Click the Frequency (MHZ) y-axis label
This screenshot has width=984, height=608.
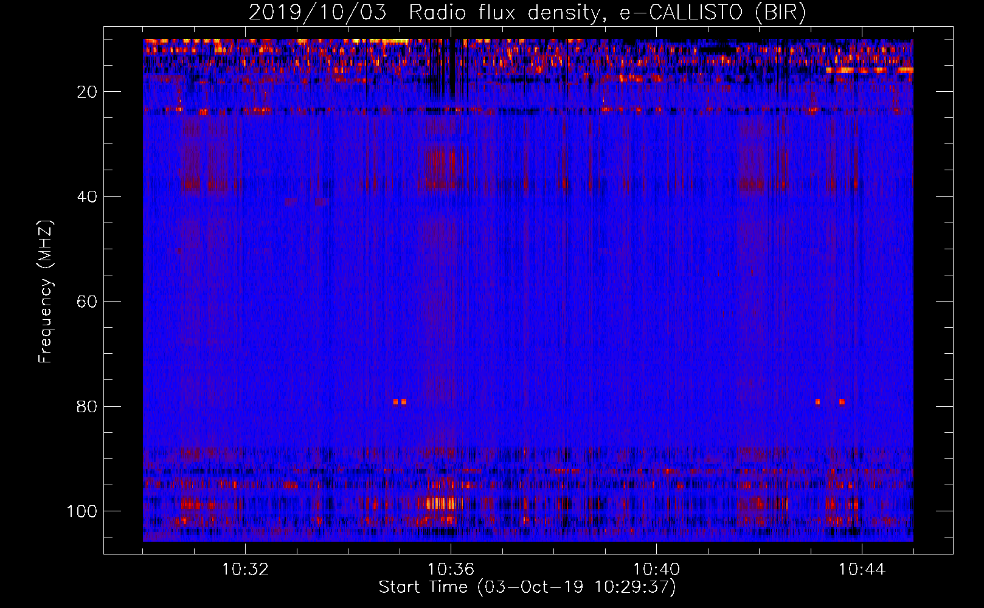(46, 291)
